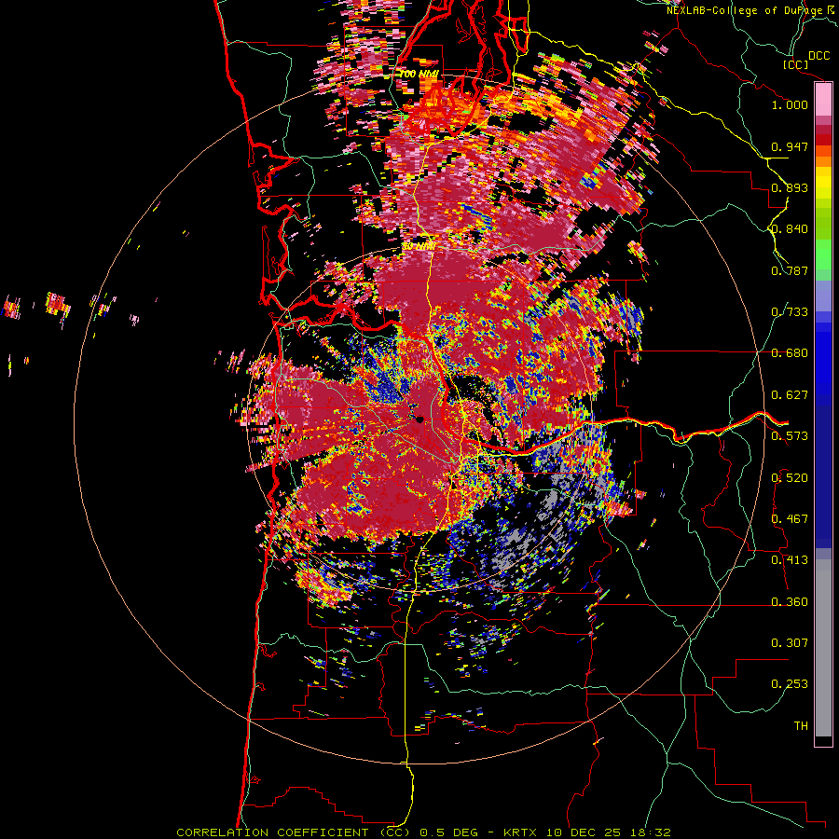Pick the yellow band on the color bar

click(823, 184)
